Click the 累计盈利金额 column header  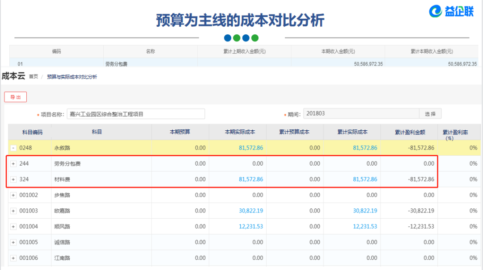pyautogui.click(x=410, y=132)
